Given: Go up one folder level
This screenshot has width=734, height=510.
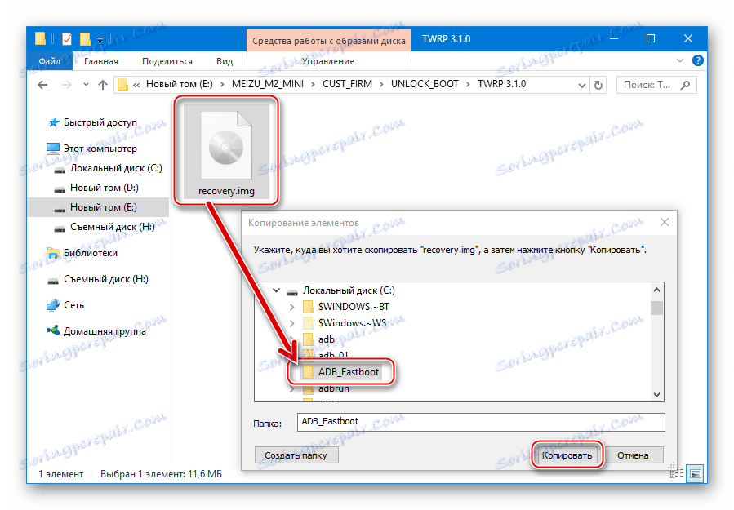Looking at the screenshot, I should [x=103, y=85].
